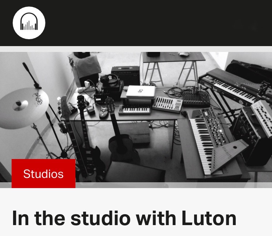
Task: Open the red Studios category tag
Action: (x=44, y=174)
